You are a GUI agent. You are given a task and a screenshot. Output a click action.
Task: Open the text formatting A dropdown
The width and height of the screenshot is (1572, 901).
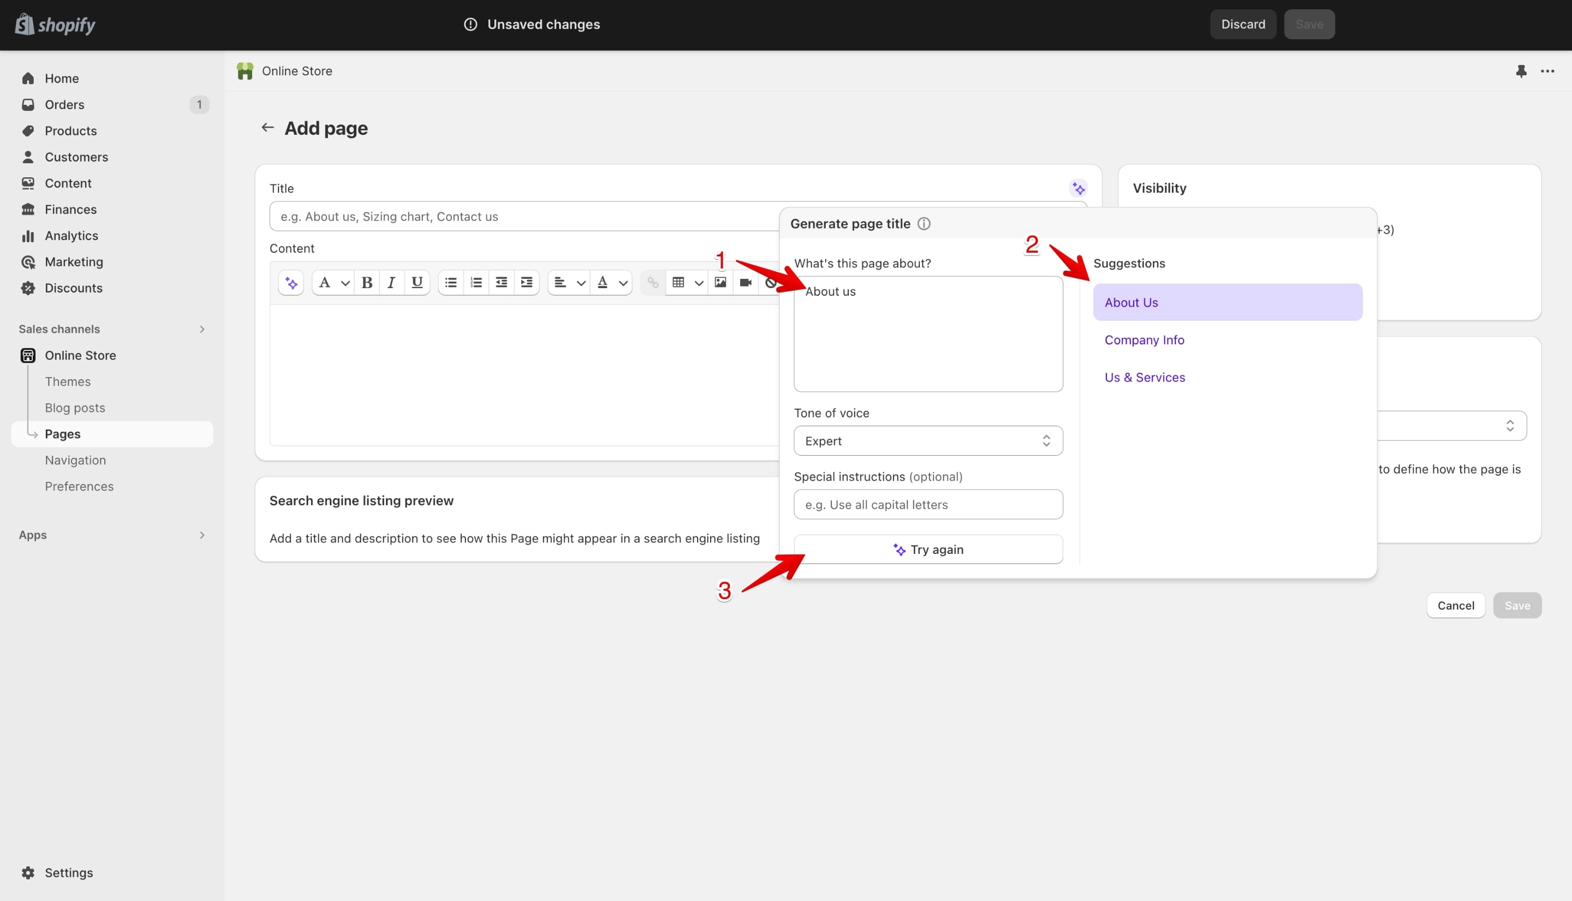333,283
